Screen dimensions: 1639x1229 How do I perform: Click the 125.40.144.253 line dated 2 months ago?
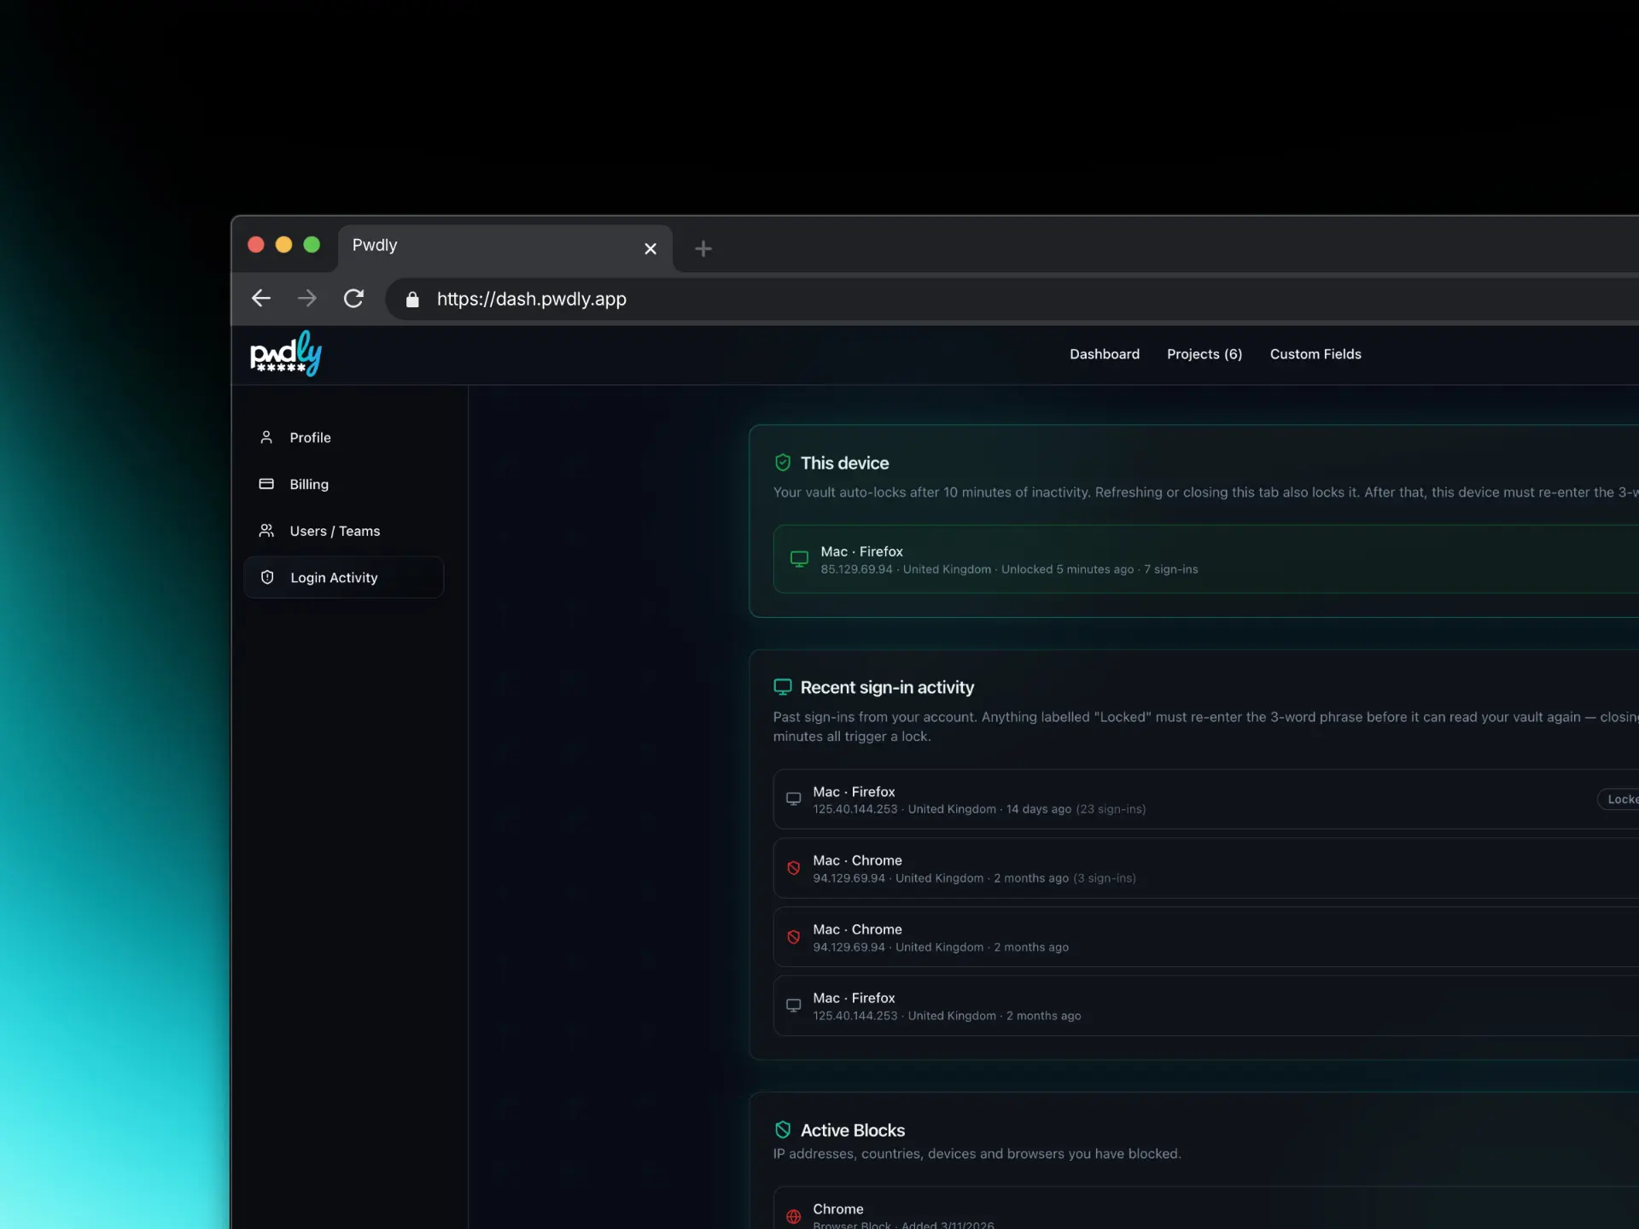947,1016
